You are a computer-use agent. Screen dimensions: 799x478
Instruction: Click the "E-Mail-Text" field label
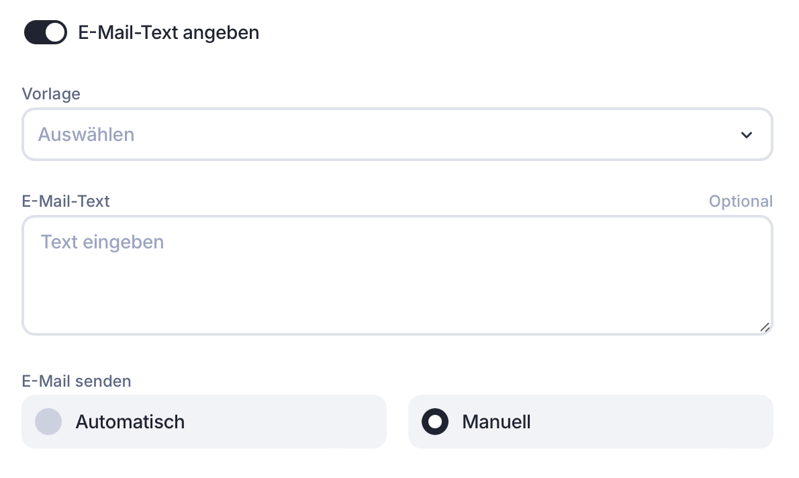coord(66,201)
